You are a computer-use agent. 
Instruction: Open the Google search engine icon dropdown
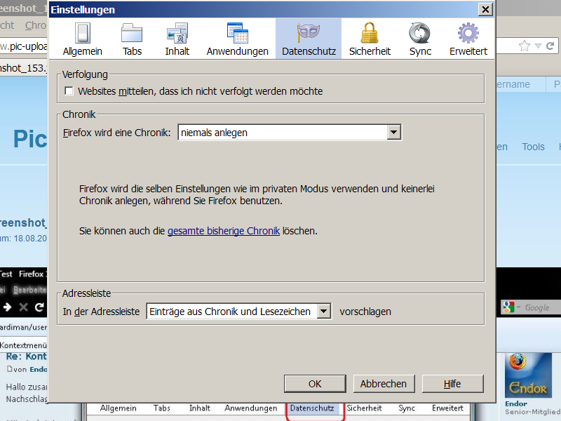pos(512,307)
